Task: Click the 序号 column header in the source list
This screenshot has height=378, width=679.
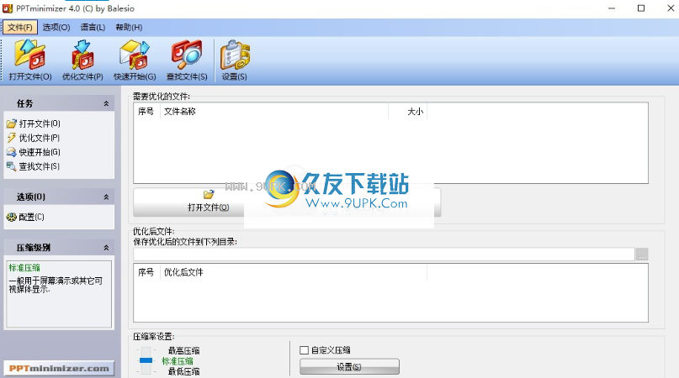Action: [x=146, y=112]
